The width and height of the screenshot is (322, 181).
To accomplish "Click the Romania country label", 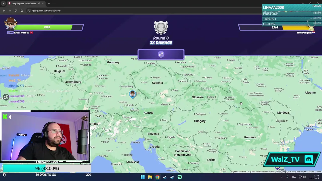I will [250, 137].
